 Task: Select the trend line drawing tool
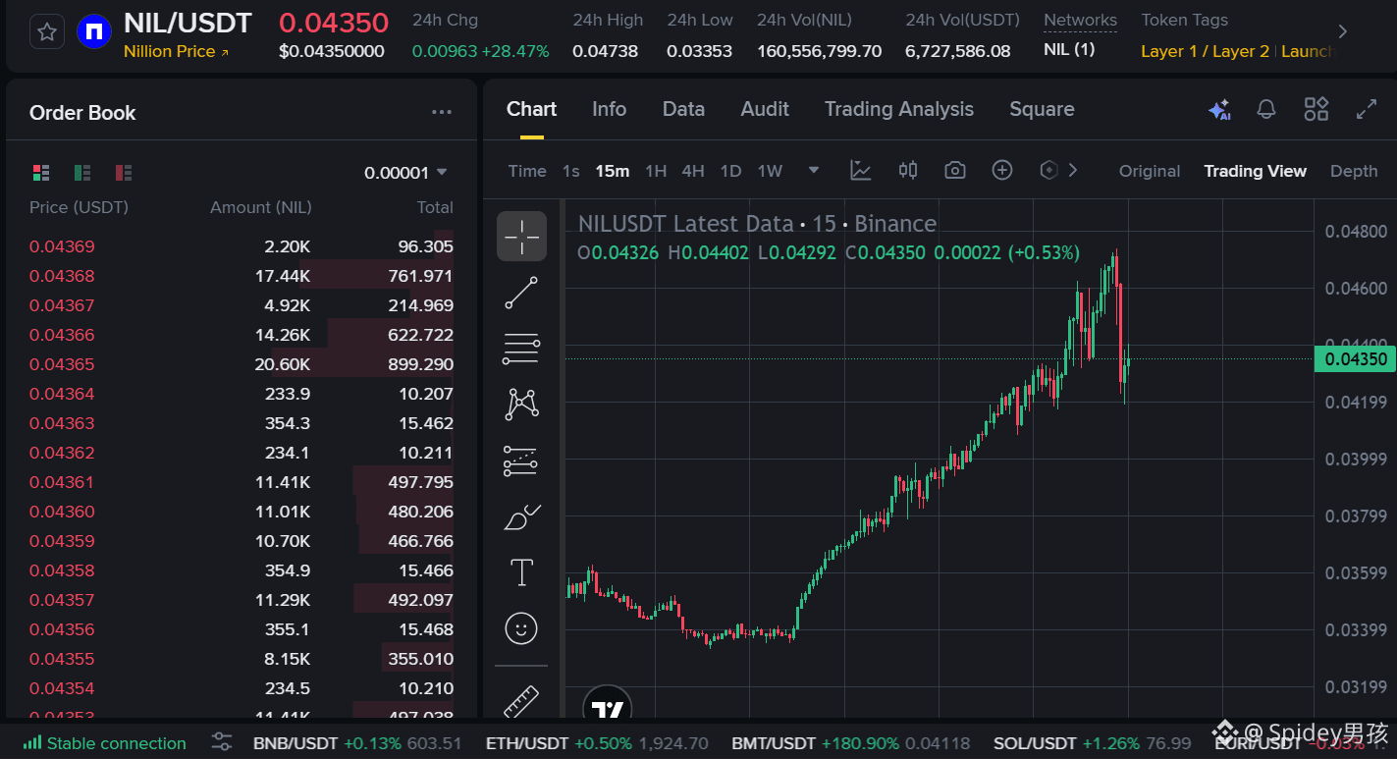tap(521, 293)
